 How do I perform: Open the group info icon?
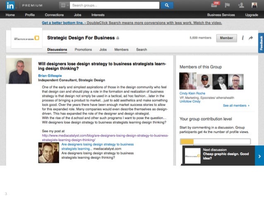pyautogui.click(x=242, y=38)
